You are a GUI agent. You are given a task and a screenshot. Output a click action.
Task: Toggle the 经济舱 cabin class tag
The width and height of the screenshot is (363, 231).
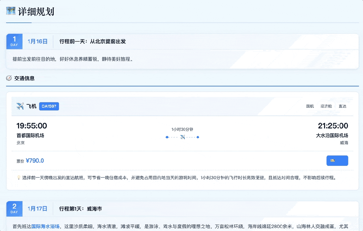[326, 106]
